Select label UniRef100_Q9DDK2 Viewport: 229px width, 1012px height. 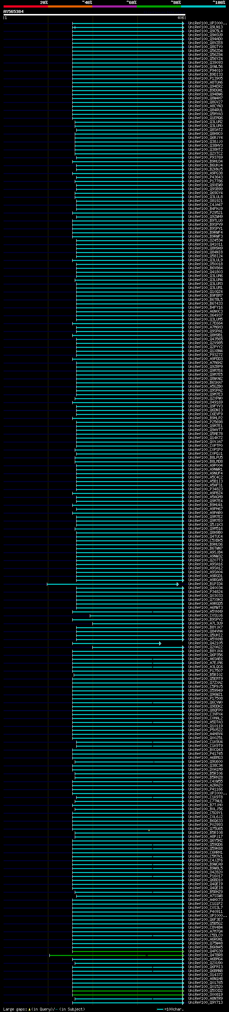pyautogui.click(x=205, y=706)
